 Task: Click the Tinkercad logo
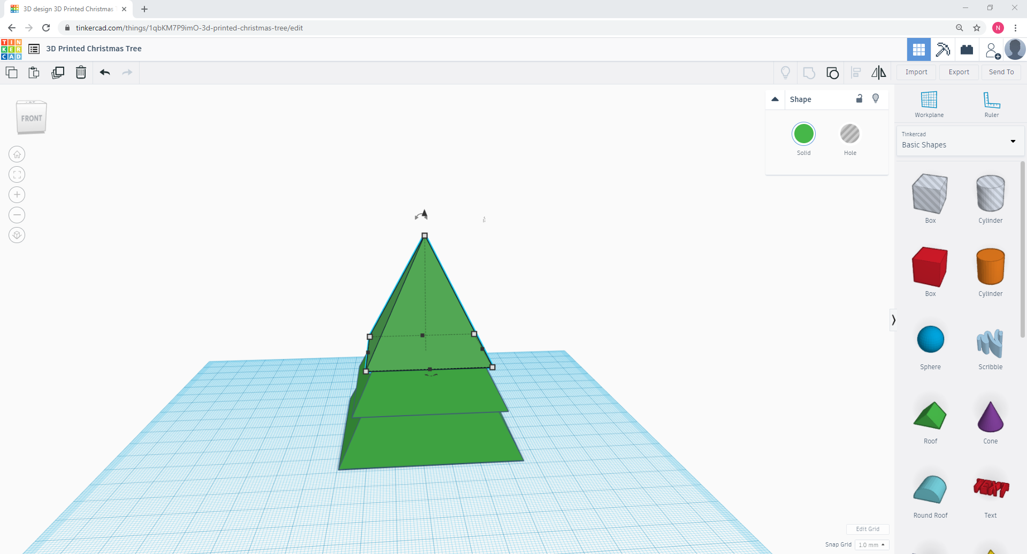pos(11,49)
